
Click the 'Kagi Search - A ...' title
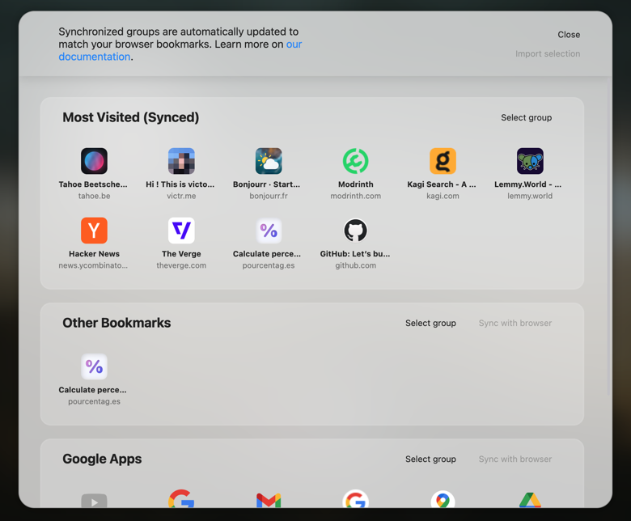442,184
